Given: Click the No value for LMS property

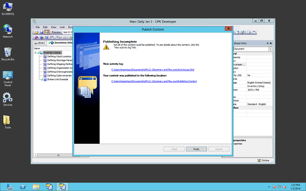Looking at the screenshot, I should point(249,75).
